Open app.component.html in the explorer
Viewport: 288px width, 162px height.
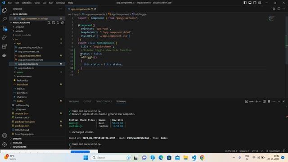click(x=29, y=56)
